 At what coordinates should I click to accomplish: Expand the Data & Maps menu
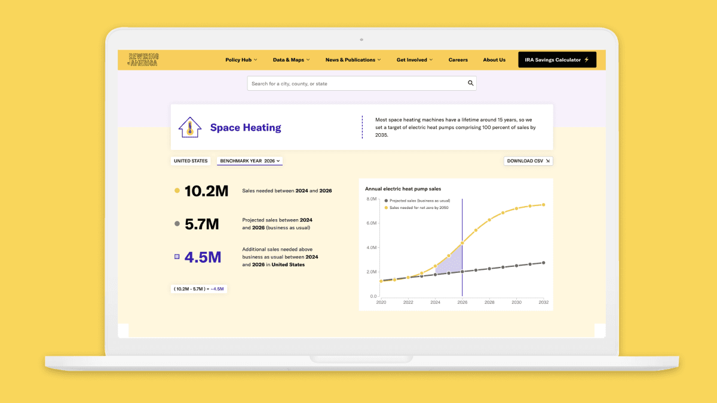291,60
